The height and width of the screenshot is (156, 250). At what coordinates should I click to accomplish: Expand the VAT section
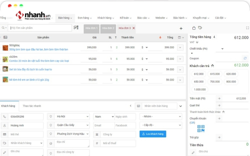[x=197, y=42]
